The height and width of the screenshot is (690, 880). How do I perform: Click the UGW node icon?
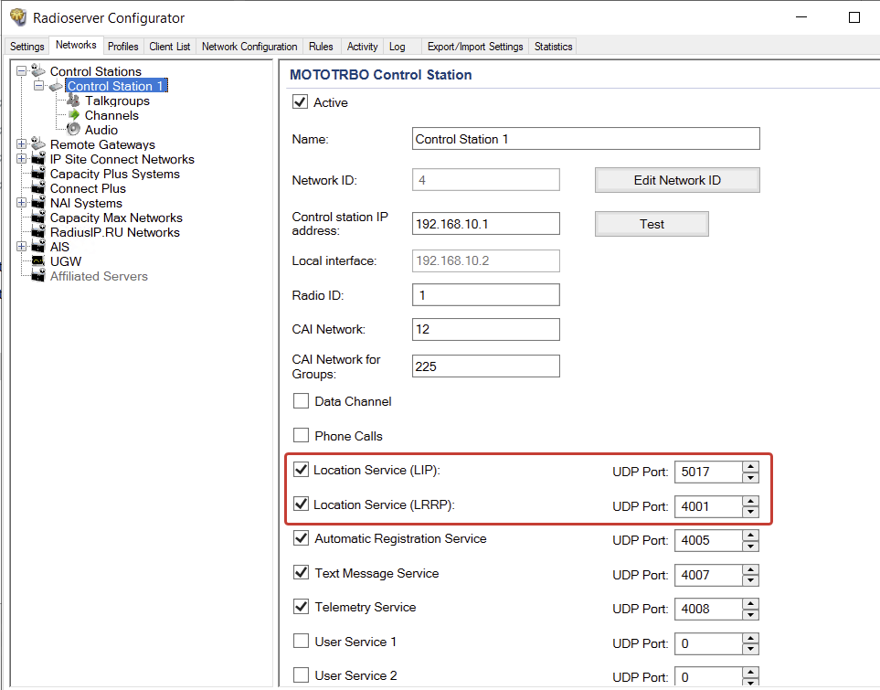38,261
